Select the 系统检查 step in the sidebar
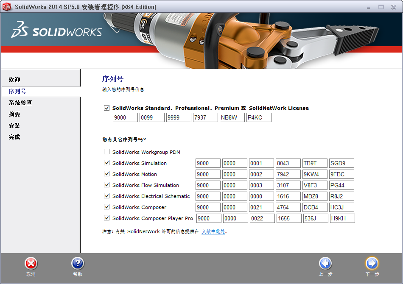Screen dimensions: 403x284 click(x=20, y=103)
